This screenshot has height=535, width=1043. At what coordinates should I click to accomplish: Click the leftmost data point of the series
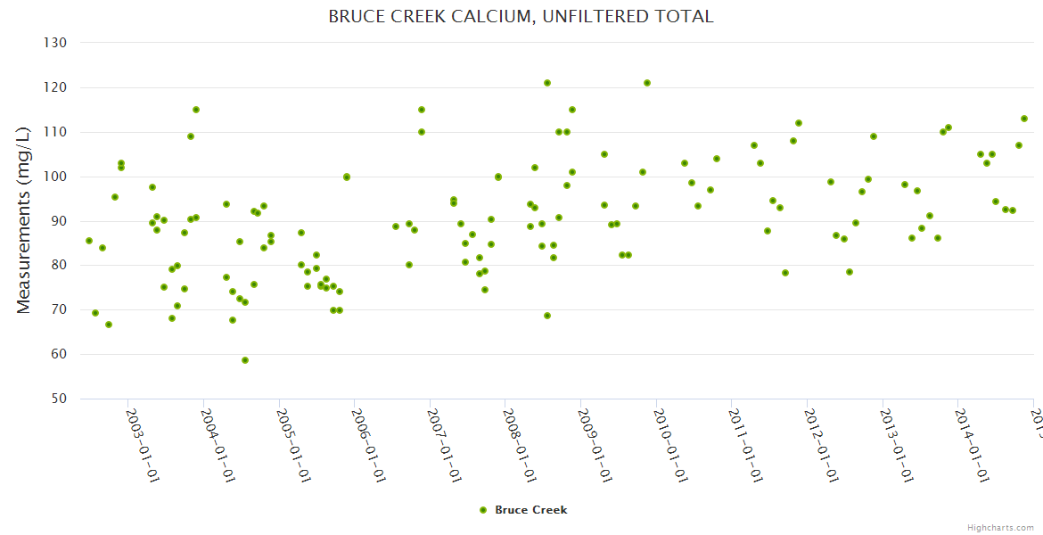click(x=89, y=241)
